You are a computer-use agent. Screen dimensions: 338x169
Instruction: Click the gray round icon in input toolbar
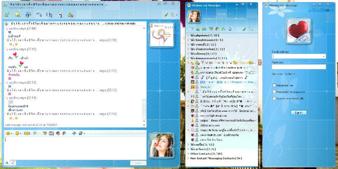coord(58,134)
